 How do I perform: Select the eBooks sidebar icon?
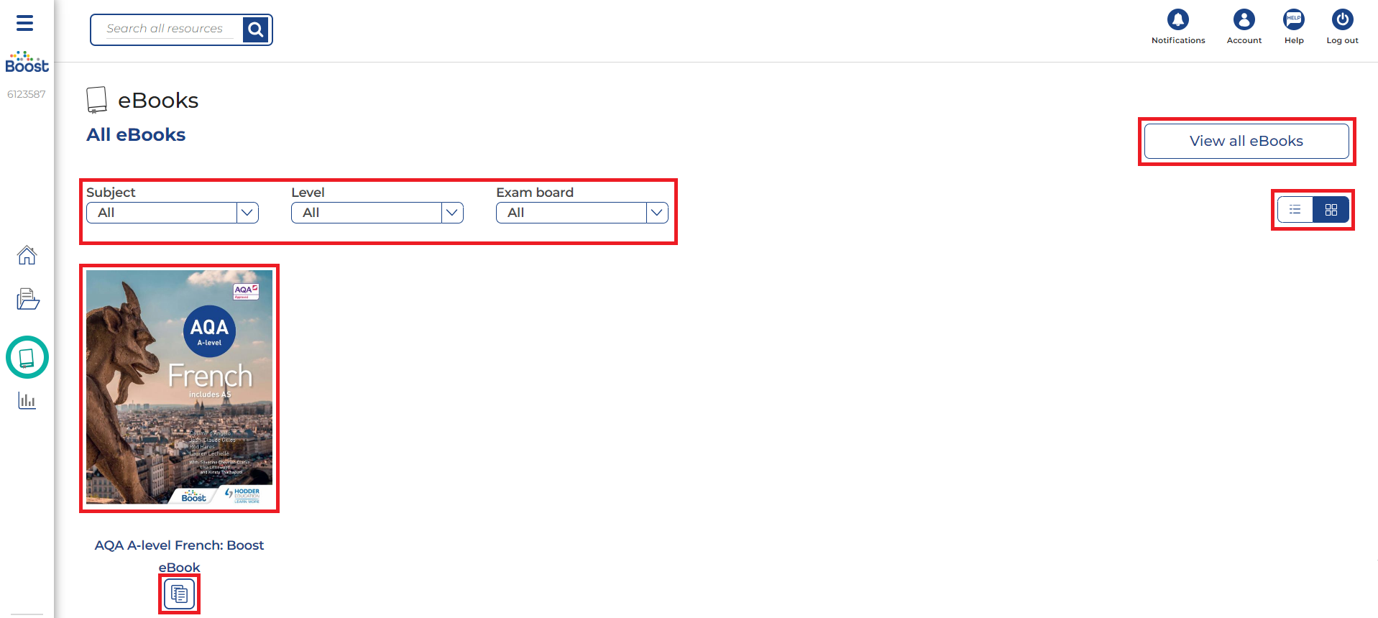(27, 357)
